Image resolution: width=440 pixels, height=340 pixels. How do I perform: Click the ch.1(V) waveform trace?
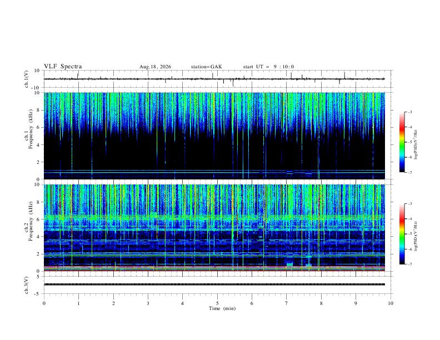point(214,79)
